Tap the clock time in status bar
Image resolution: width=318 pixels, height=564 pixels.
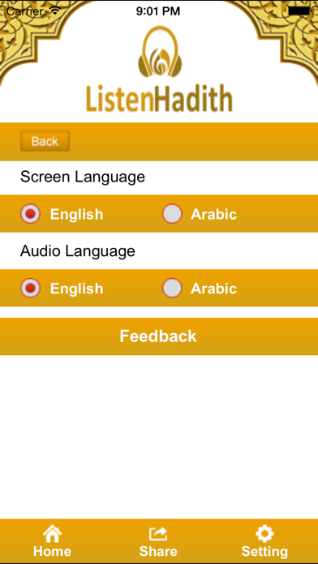tap(158, 11)
